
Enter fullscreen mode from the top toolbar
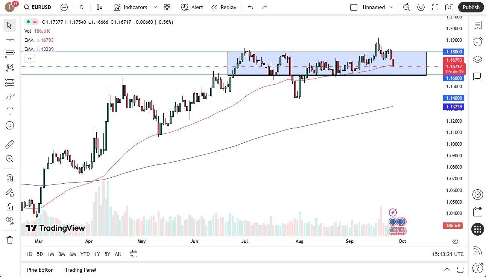435,7
